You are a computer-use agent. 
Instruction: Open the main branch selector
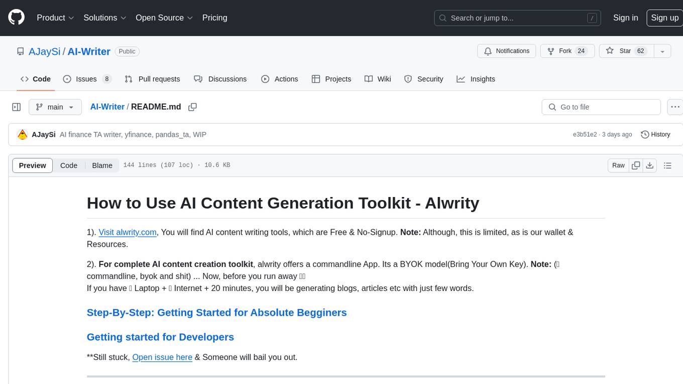click(55, 107)
